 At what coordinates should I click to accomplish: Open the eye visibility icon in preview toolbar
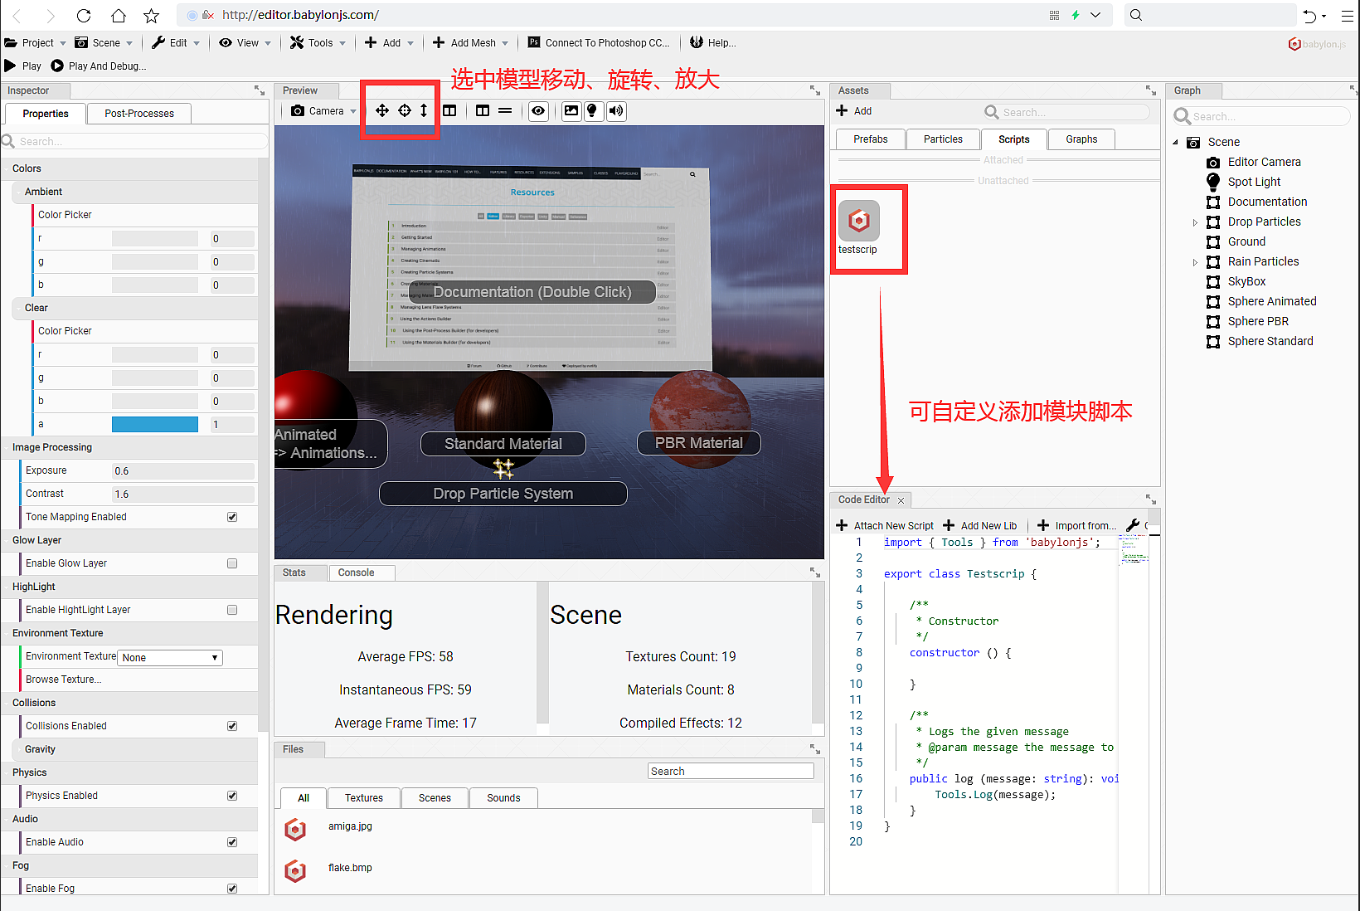click(538, 111)
